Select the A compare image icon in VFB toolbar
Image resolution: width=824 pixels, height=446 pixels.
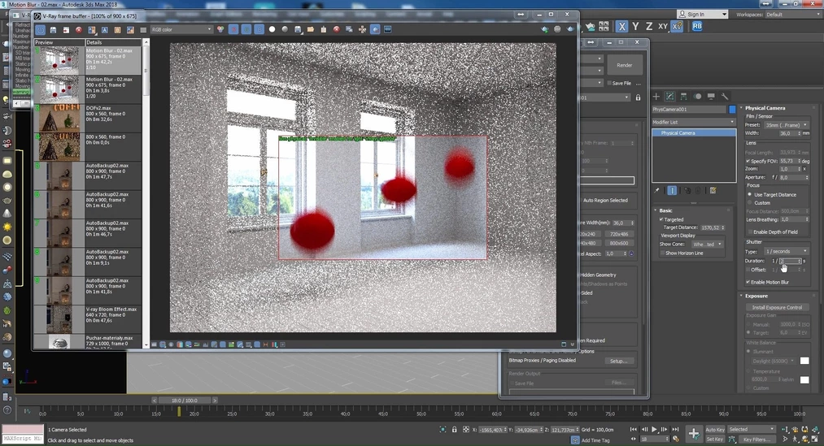105,30
